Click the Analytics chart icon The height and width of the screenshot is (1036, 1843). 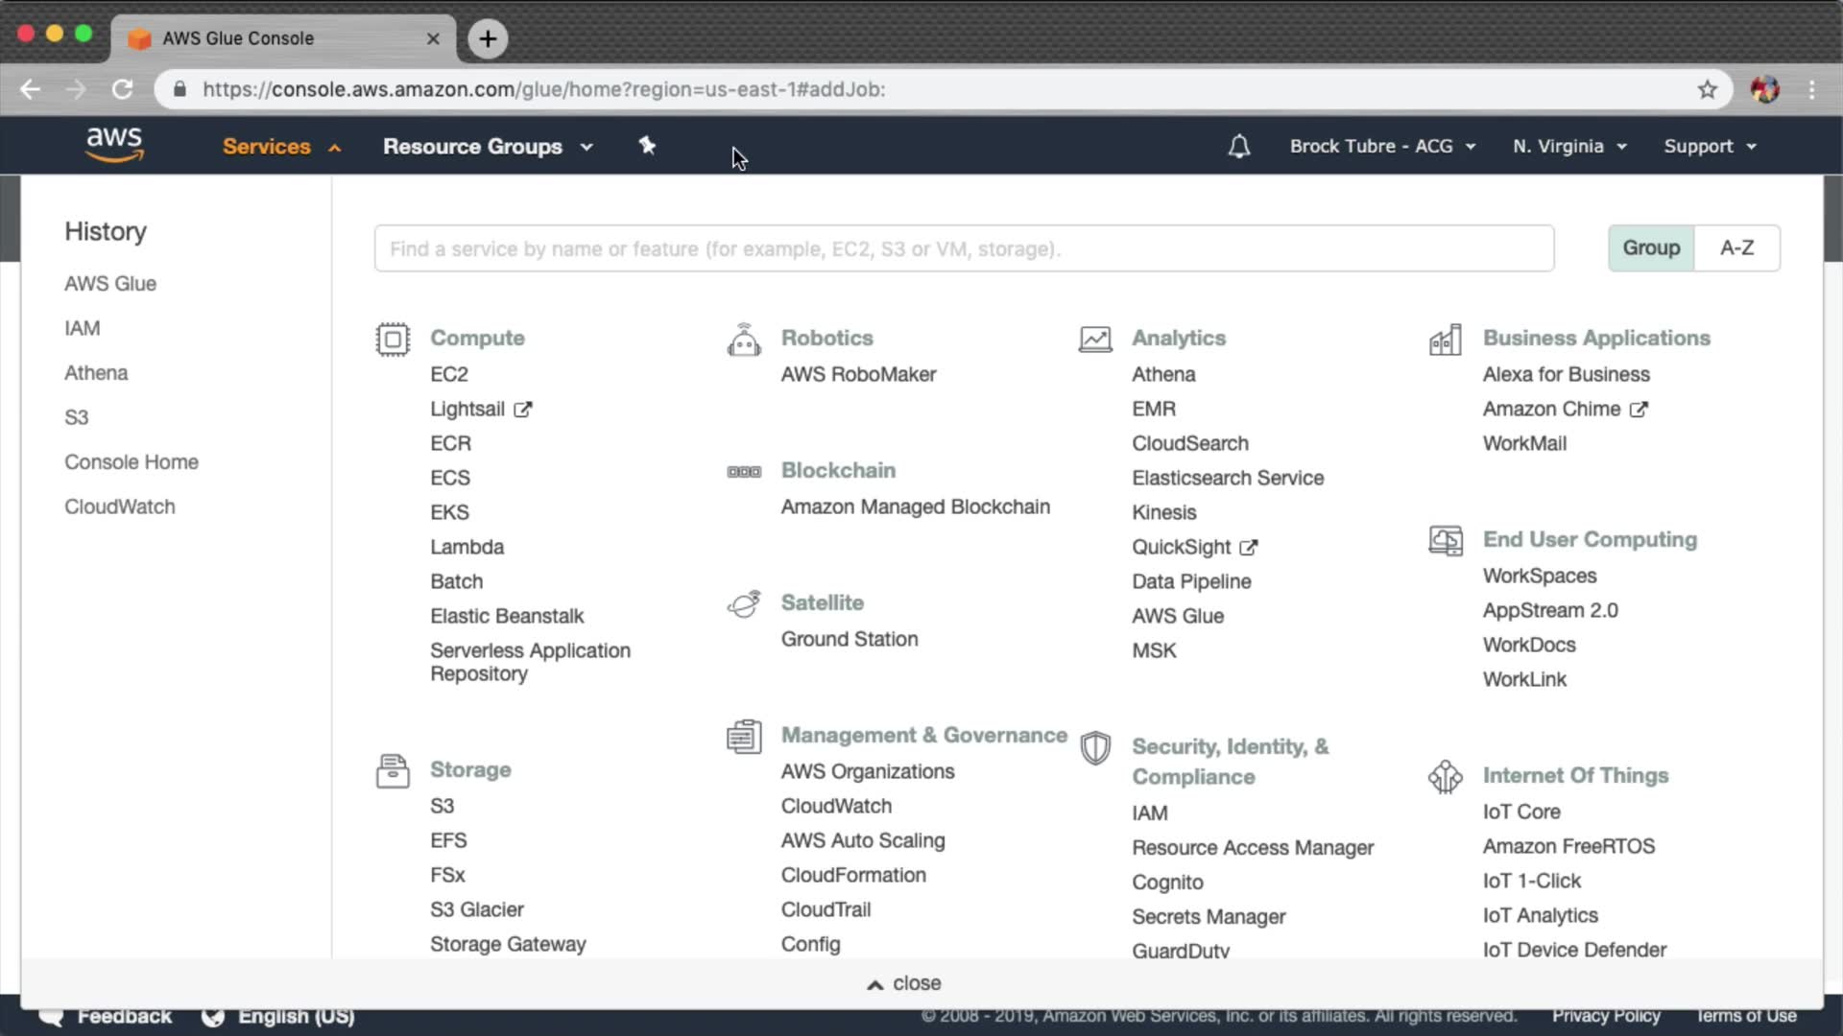[x=1095, y=340]
